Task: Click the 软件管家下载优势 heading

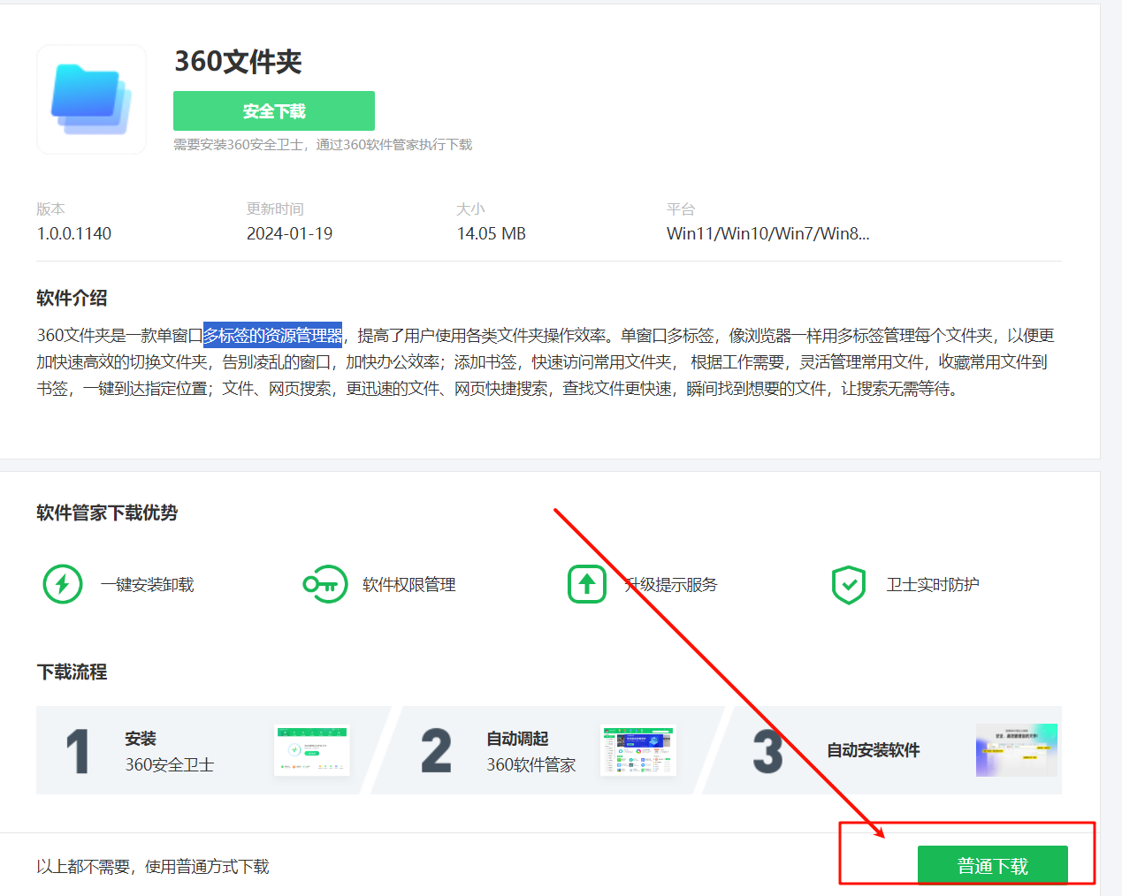Action: [x=107, y=513]
